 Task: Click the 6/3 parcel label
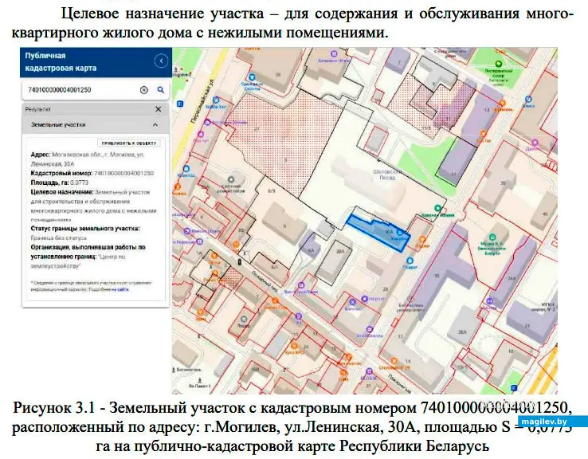point(272,191)
